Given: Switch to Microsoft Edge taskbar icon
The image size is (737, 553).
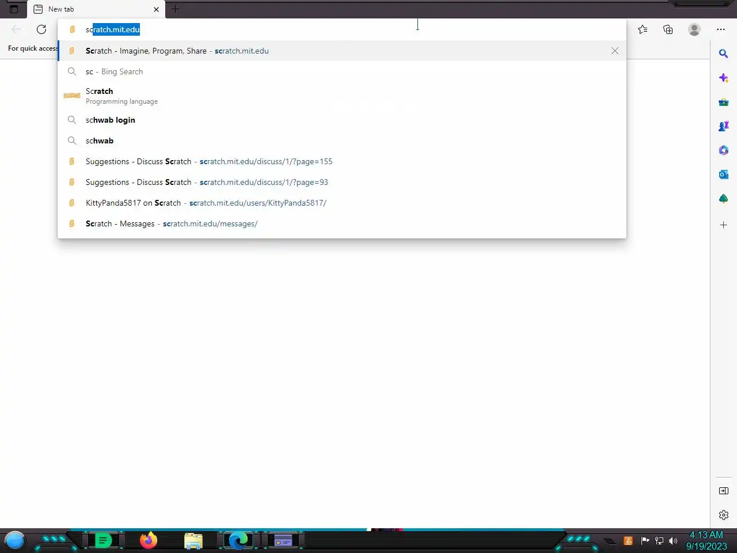Looking at the screenshot, I should click(x=238, y=540).
